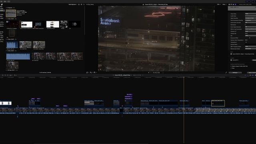Open the Select tool pop-up menu
The image size is (256, 144).
pos(15,75)
